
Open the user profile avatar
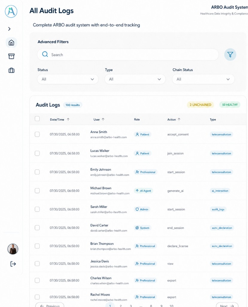[x=13, y=249]
